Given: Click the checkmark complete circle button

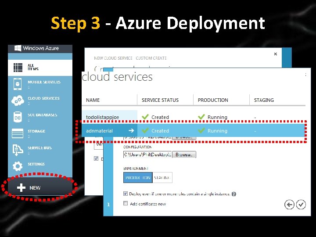Looking at the screenshot, I should tap(301, 205).
